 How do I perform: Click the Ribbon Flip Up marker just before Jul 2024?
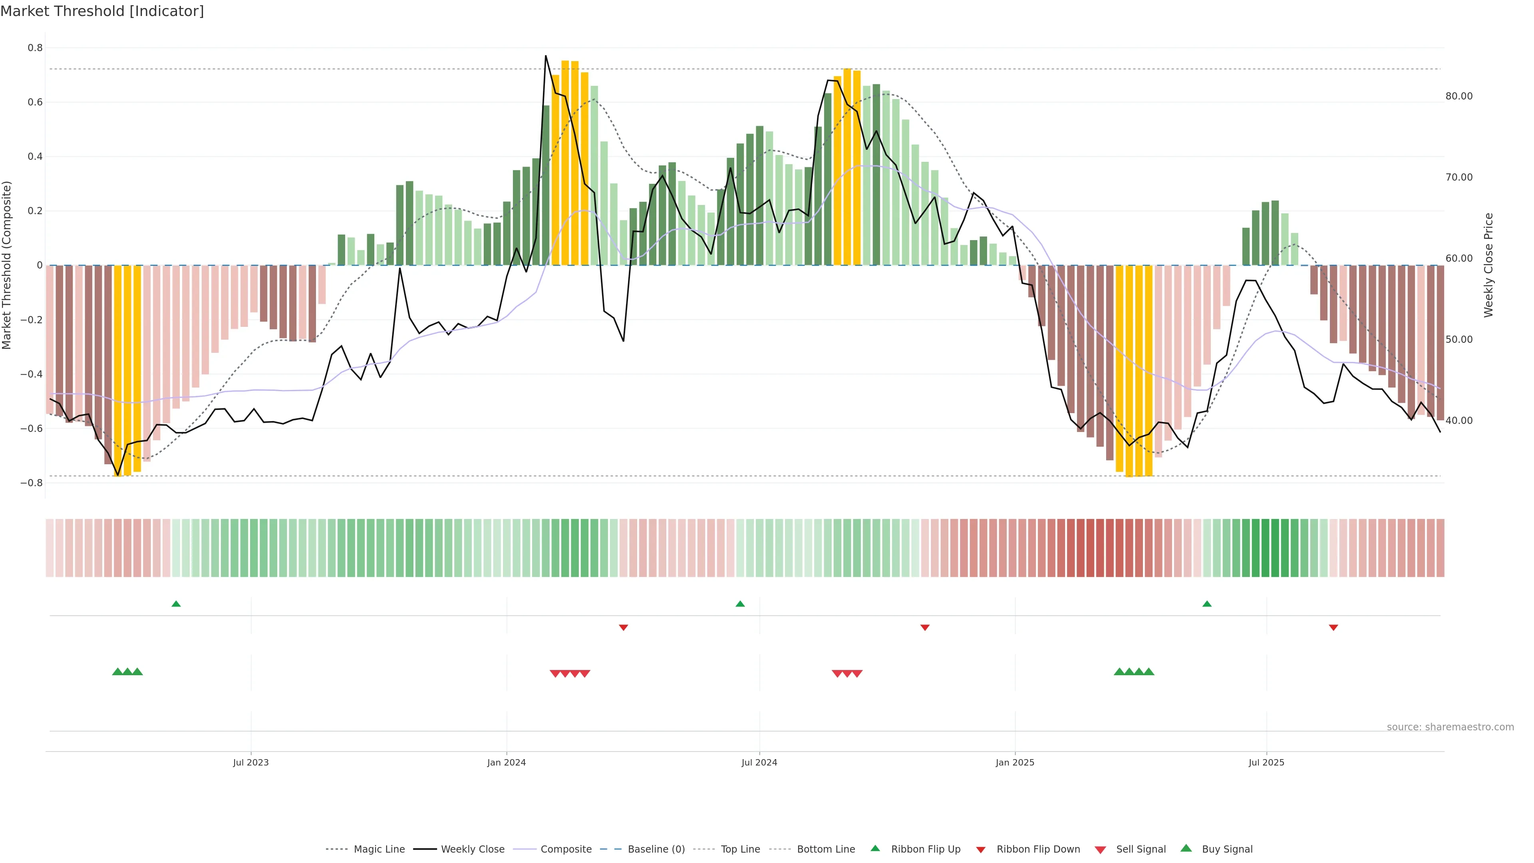739,604
